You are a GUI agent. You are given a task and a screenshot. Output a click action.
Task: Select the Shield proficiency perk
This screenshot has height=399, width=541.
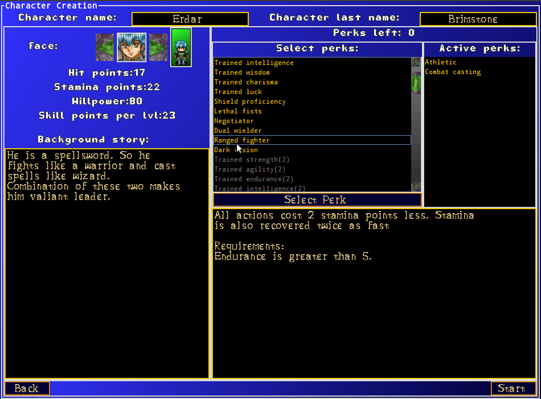click(312, 101)
